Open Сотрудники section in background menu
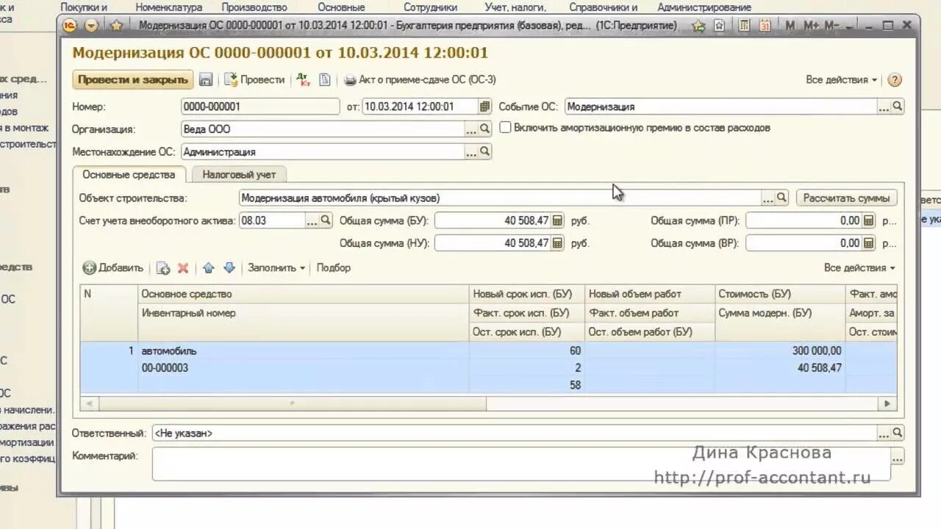 [430, 7]
